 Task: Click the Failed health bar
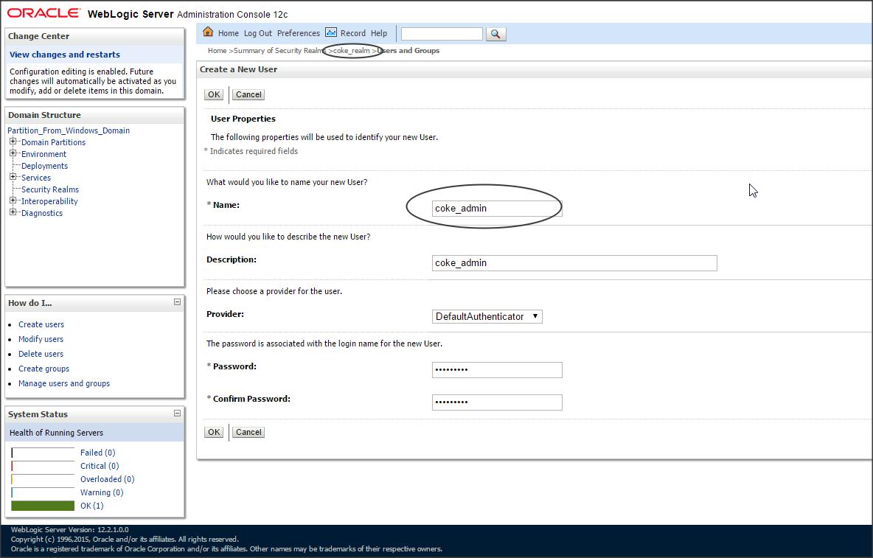click(43, 453)
